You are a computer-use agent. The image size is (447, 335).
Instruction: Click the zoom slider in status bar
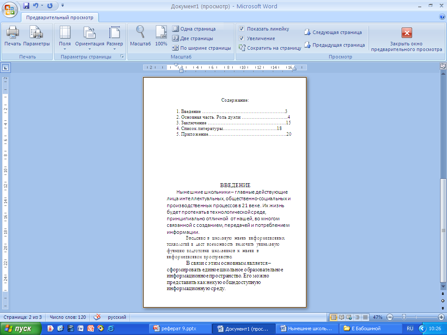pyautogui.click(x=404, y=317)
